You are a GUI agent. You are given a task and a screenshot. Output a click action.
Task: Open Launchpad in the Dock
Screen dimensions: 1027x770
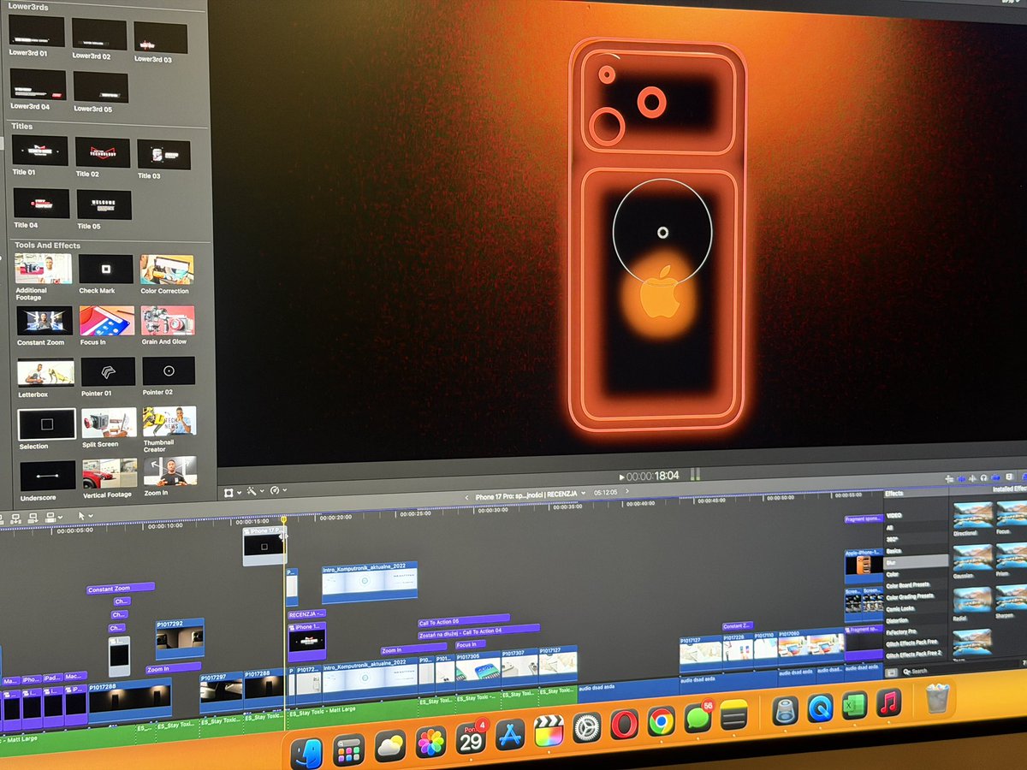click(348, 749)
